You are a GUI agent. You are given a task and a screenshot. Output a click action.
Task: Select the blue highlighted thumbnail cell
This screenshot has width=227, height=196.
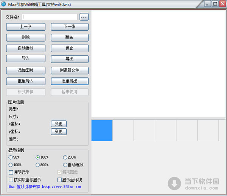pyautogui.click(x=102, y=131)
